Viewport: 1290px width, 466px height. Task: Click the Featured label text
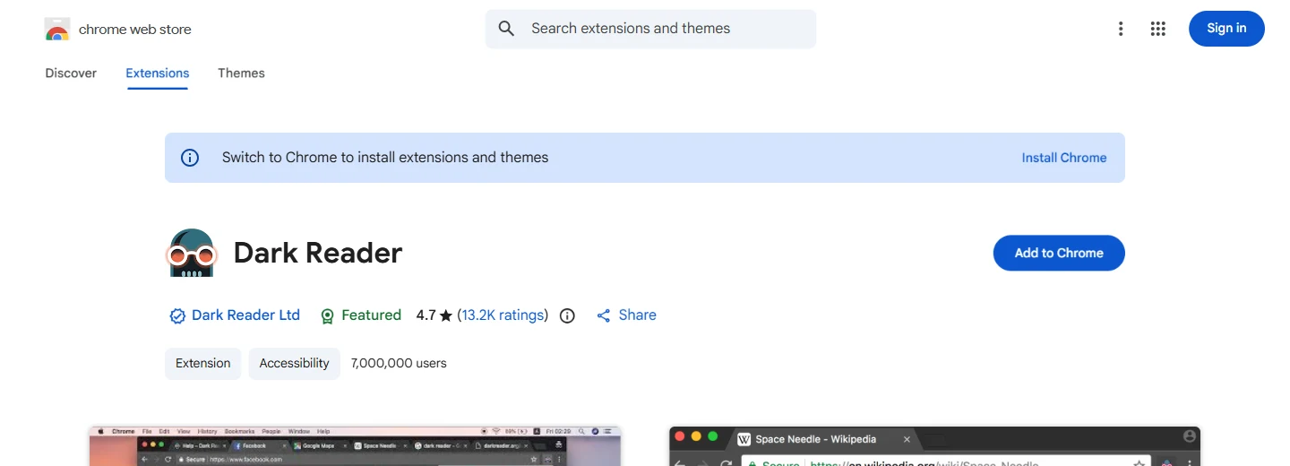point(371,315)
